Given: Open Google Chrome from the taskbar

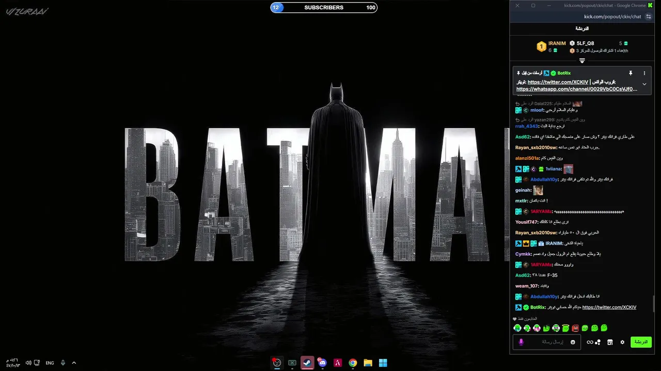Looking at the screenshot, I should (353, 363).
